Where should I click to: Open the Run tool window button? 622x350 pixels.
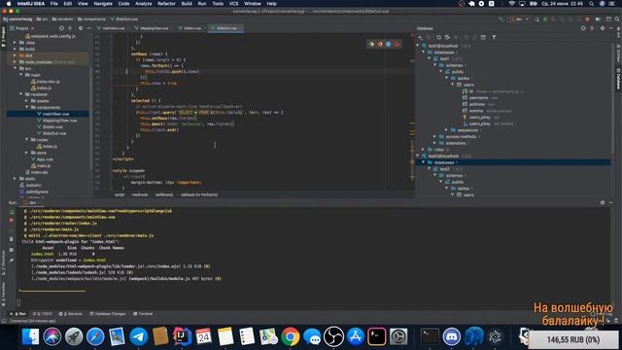pyautogui.click(x=18, y=313)
